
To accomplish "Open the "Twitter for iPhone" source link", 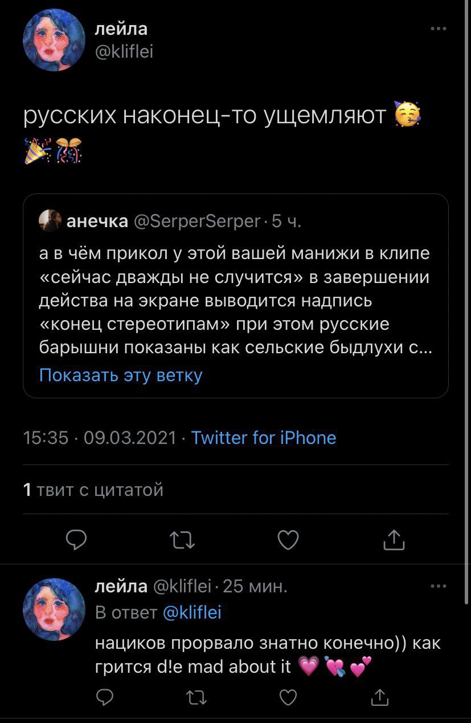I will coord(263,438).
